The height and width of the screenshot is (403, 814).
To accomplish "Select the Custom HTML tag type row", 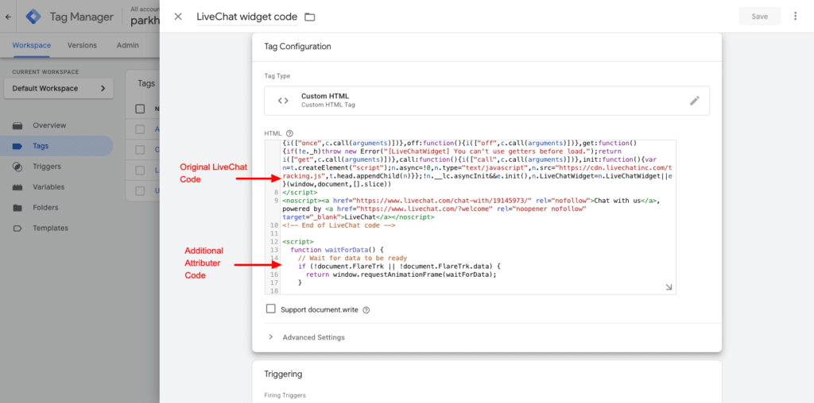I will tap(487, 101).
